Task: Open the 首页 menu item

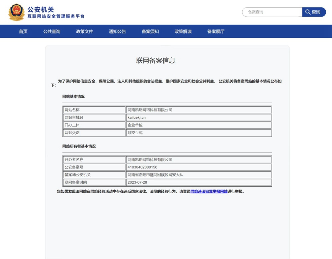Action: [x=23, y=32]
